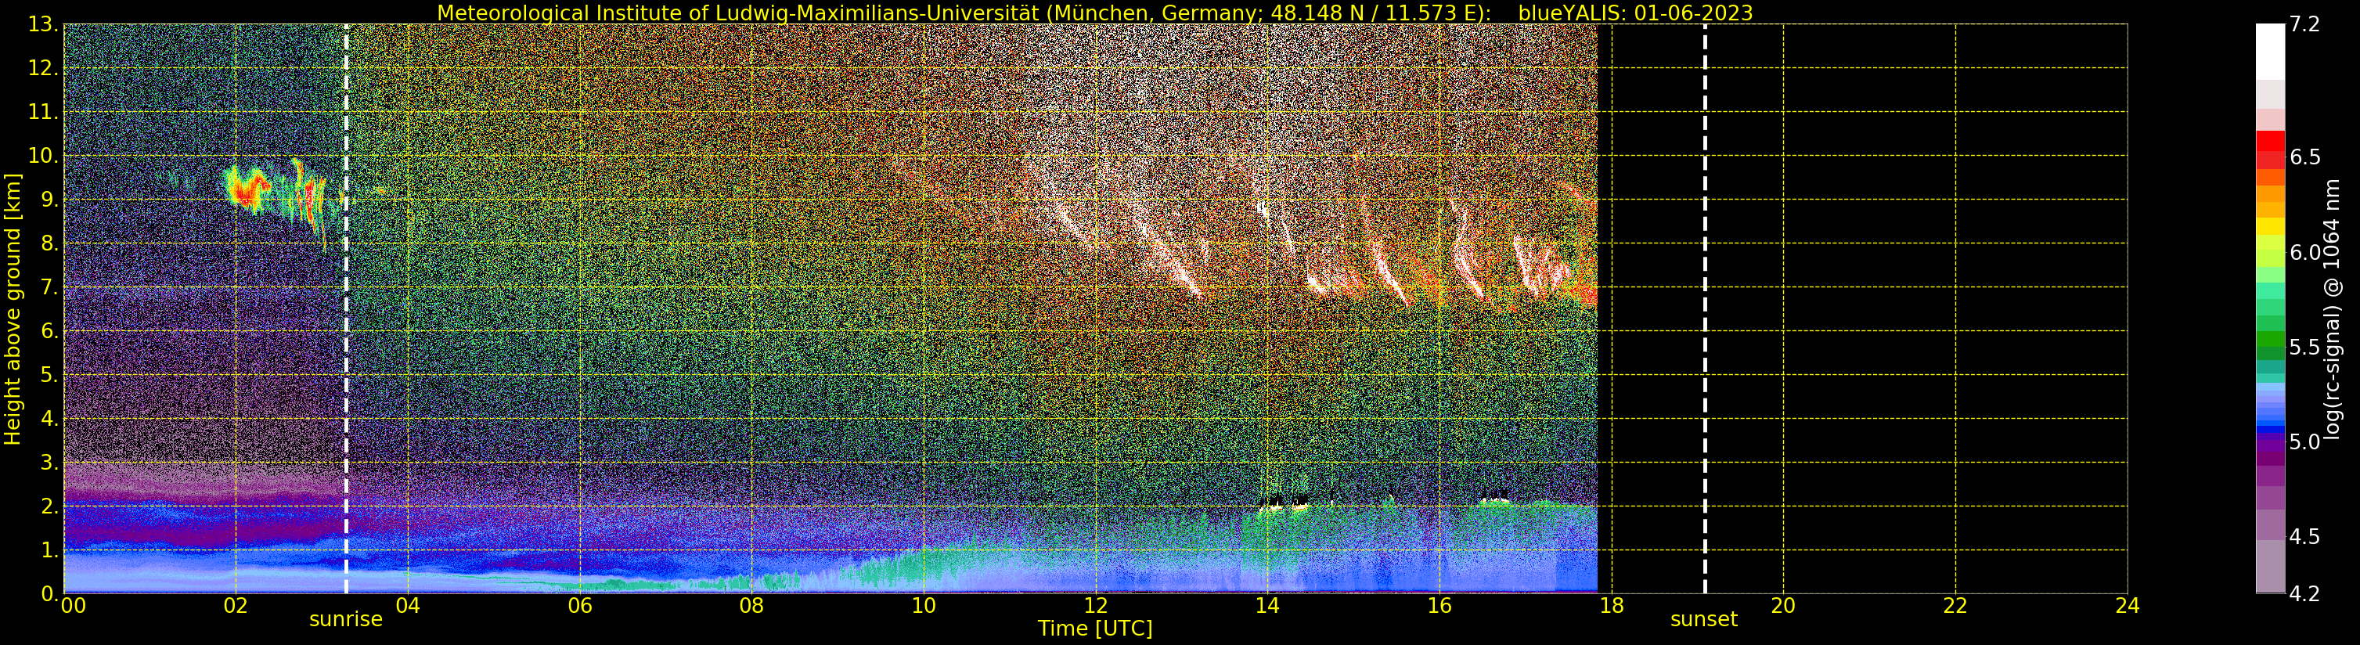Image resolution: width=2360 pixels, height=645 pixels.
Task: Click the time axis tick label '04'
Action: point(408,606)
